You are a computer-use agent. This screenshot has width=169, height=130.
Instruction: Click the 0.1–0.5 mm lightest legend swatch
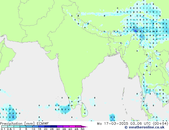5,127
